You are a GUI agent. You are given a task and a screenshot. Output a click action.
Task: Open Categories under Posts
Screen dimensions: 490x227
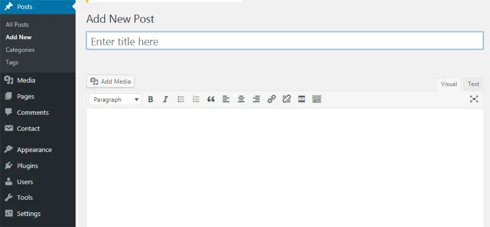click(20, 50)
